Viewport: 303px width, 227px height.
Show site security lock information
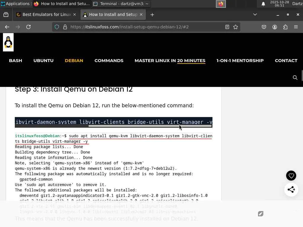[65, 27]
